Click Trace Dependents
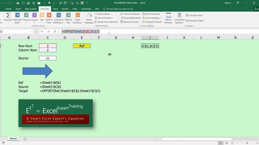Viewport: 259px width, 145px height. point(131,18)
